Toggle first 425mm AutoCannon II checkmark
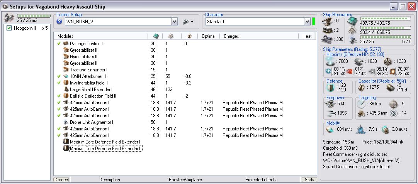The width and height of the screenshot is (418, 184). pyautogui.click(x=59, y=103)
